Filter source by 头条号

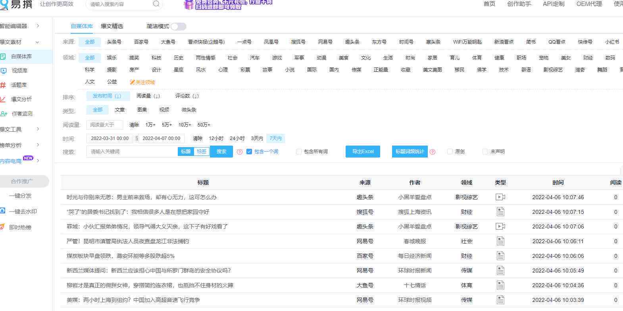point(114,42)
